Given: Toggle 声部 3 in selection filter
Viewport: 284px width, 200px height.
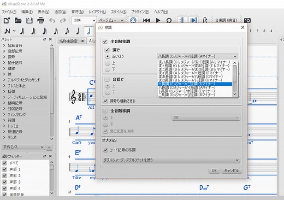Looking at the screenshot, I should click(4, 182).
